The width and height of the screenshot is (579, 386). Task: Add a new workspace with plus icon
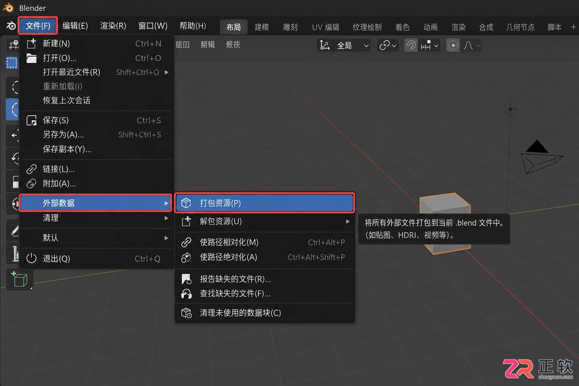pyautogui.click(x=573, y=27)
